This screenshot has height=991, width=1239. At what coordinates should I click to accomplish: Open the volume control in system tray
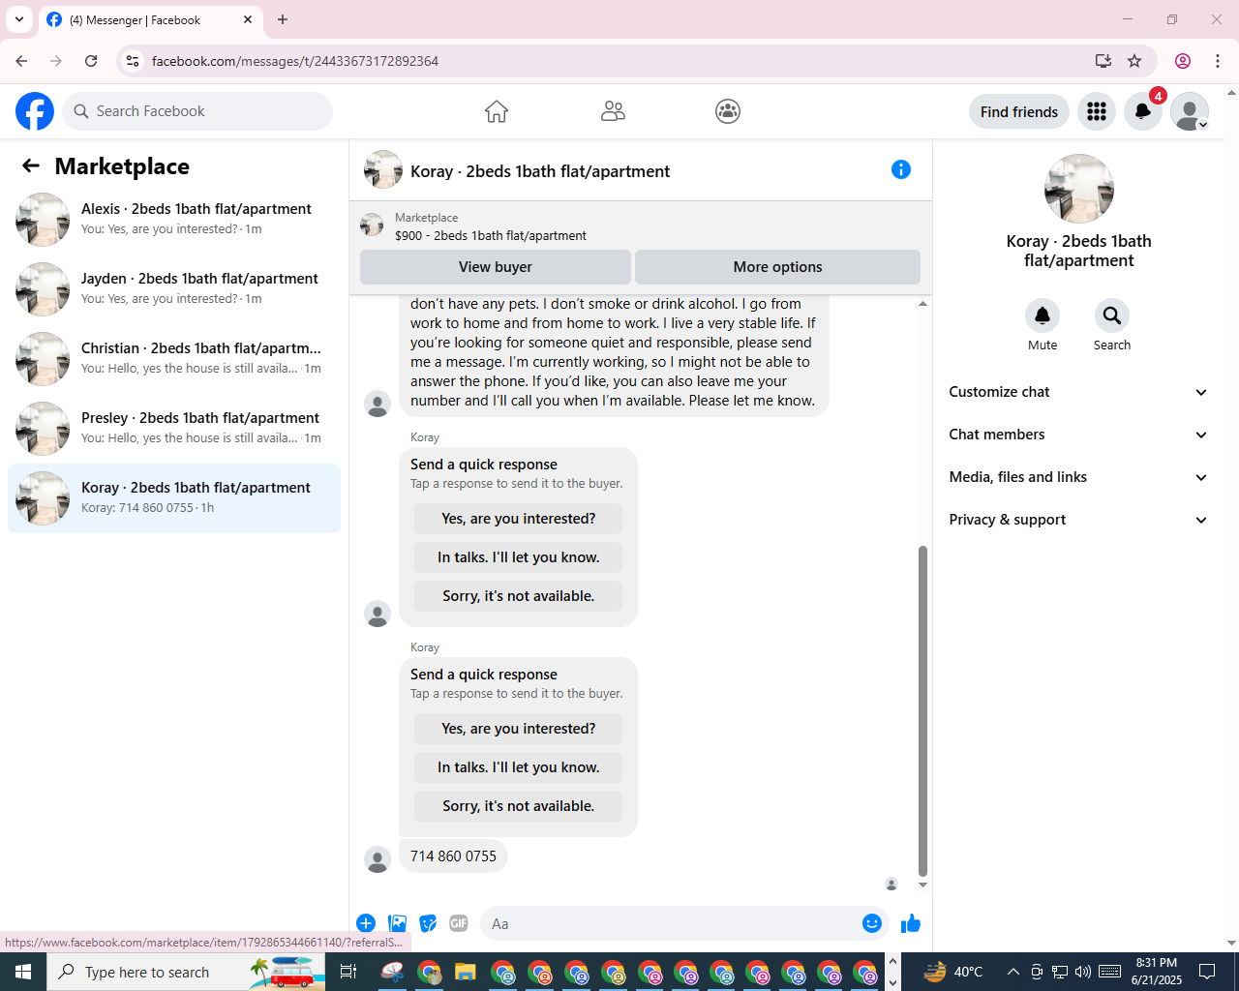pyautogui.click(x=1082, y=972)
